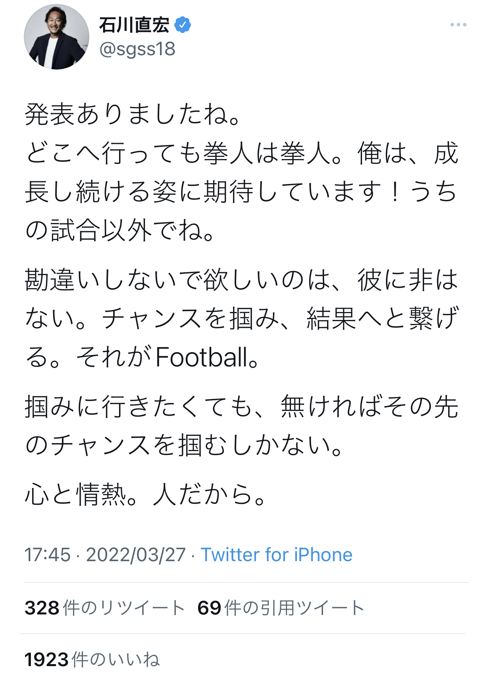The height and width of the screenshot is (682, 493).
Task: Tap the 328 retweet count number
Action: point(42,608)
